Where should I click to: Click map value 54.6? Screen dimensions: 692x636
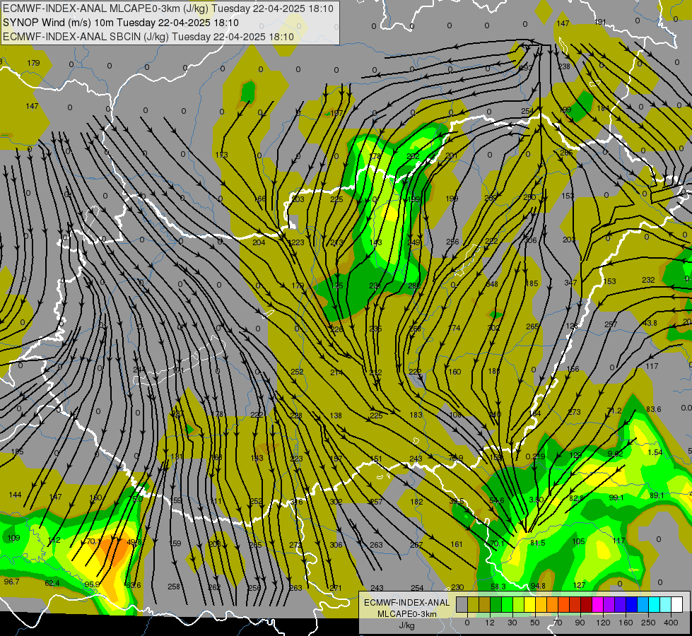[x=496, y=500]
